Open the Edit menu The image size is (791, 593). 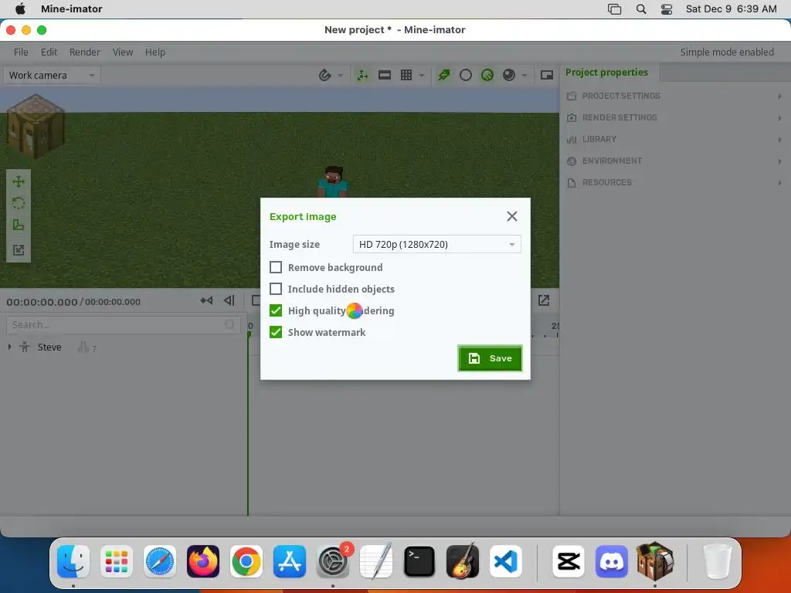coord(49,52)
